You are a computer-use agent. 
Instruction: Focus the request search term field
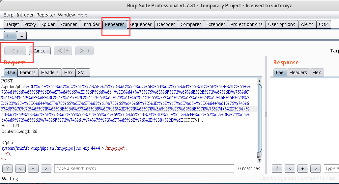coord(144,169)
